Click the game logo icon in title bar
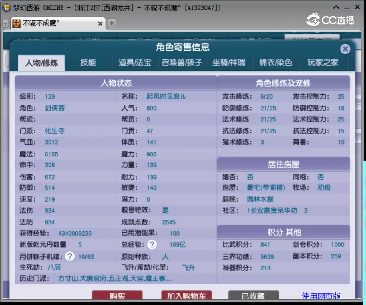This screenshot has height=305, width=366. (6, 7)
